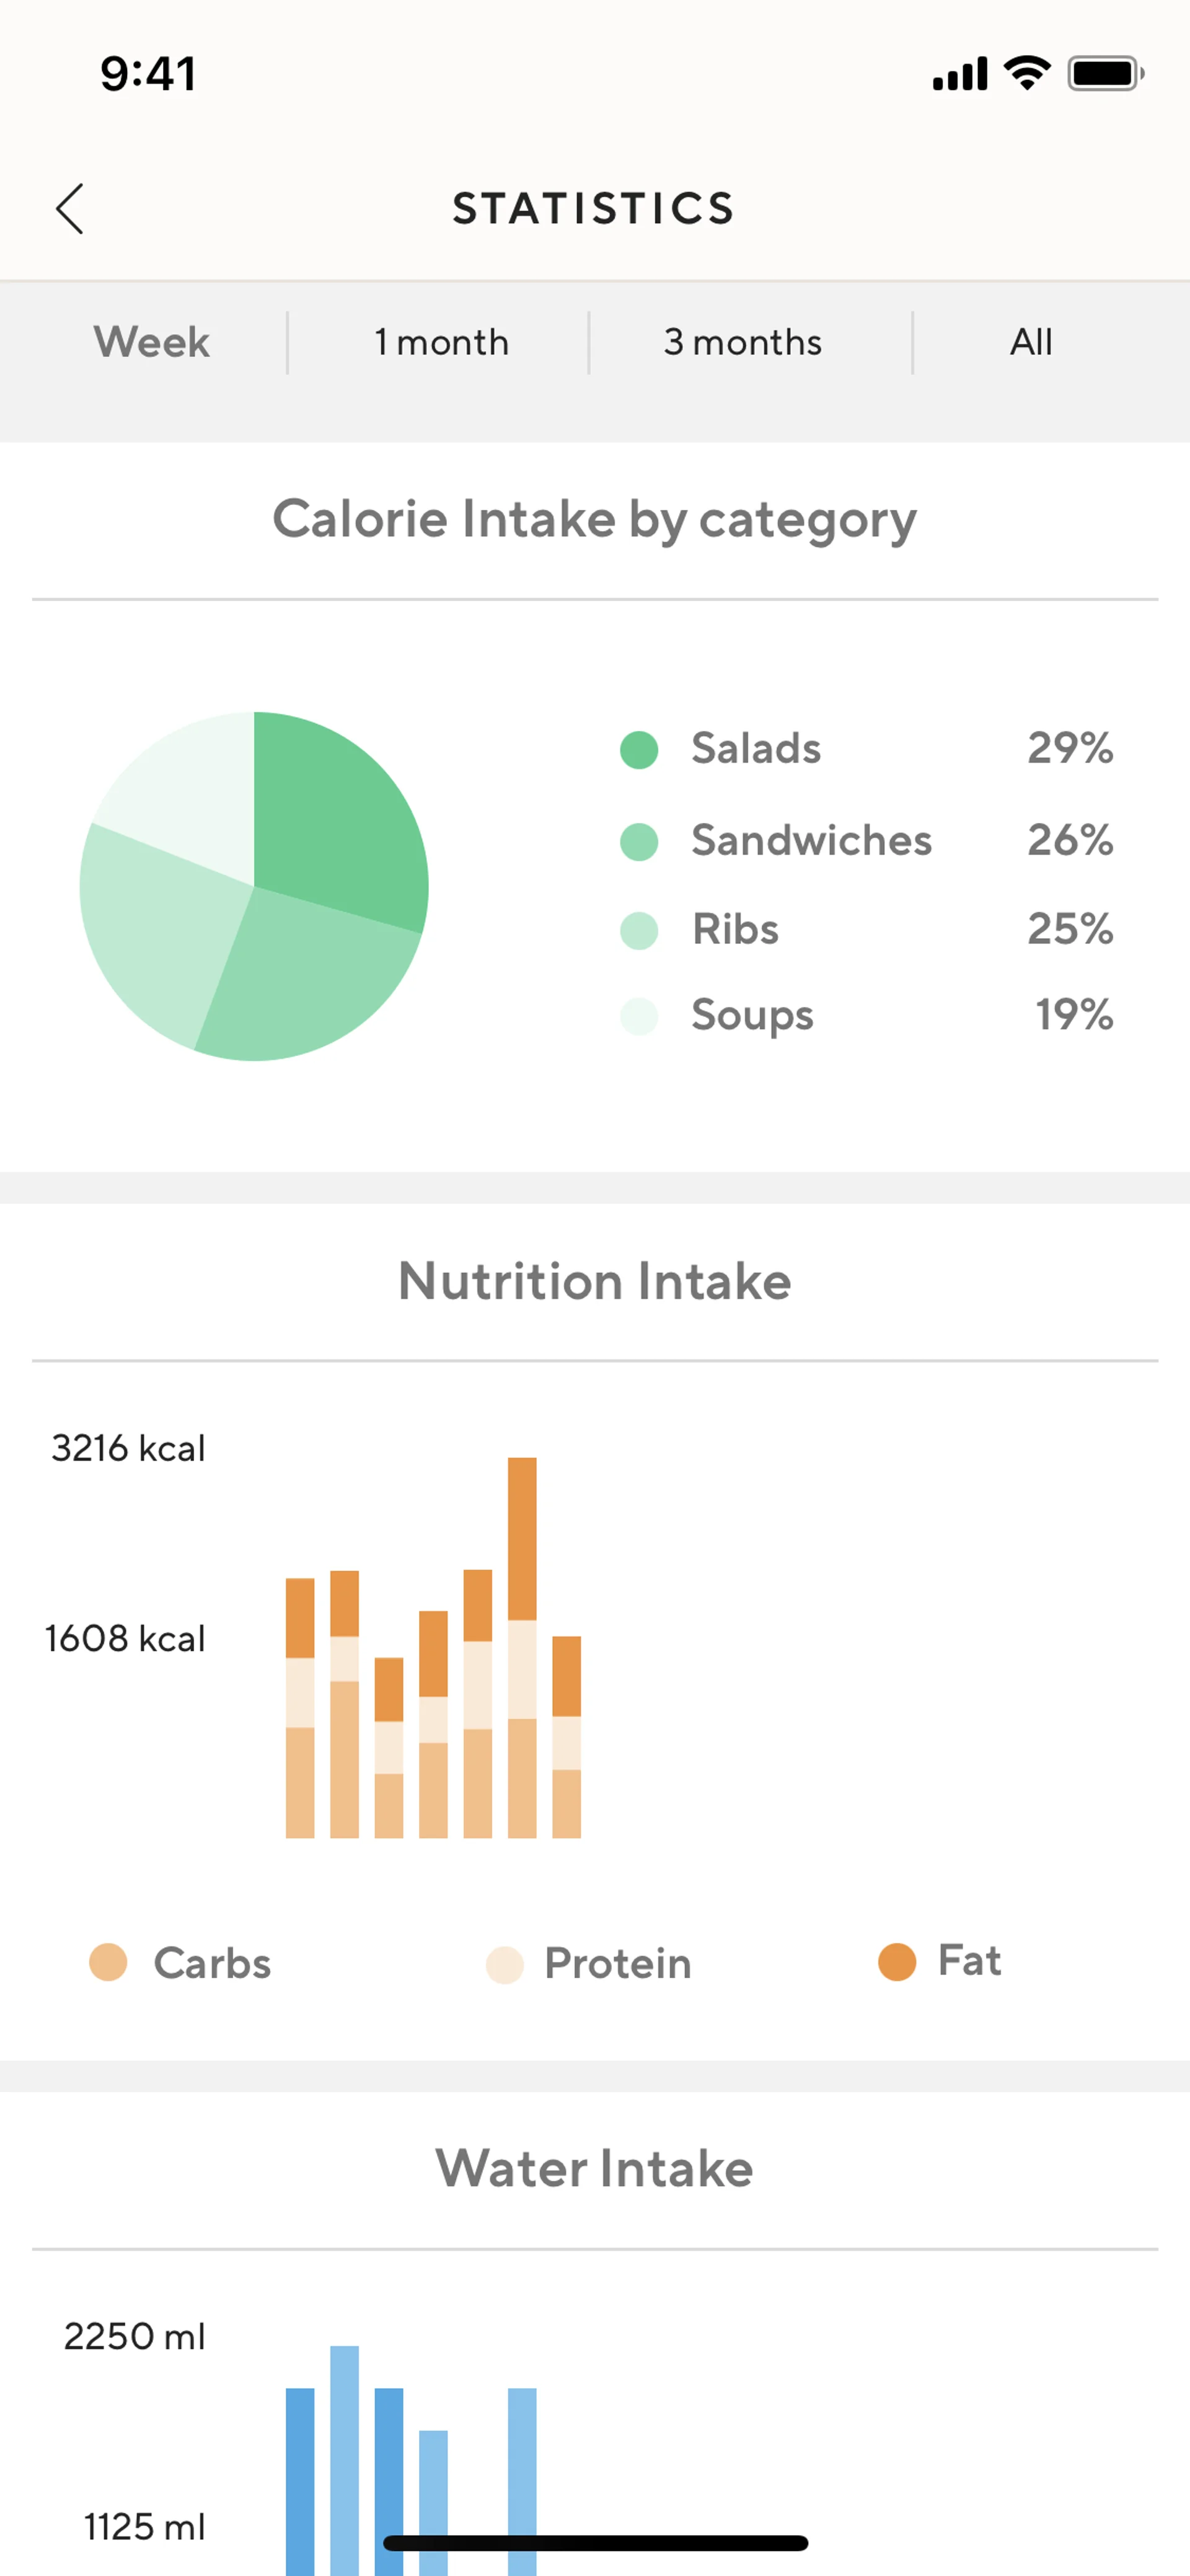Image resolution: width=1190 pixels, height=2576 pixels.
Task: Tap the Wi-Fi status icon
Action: (x=1027, y=73)
